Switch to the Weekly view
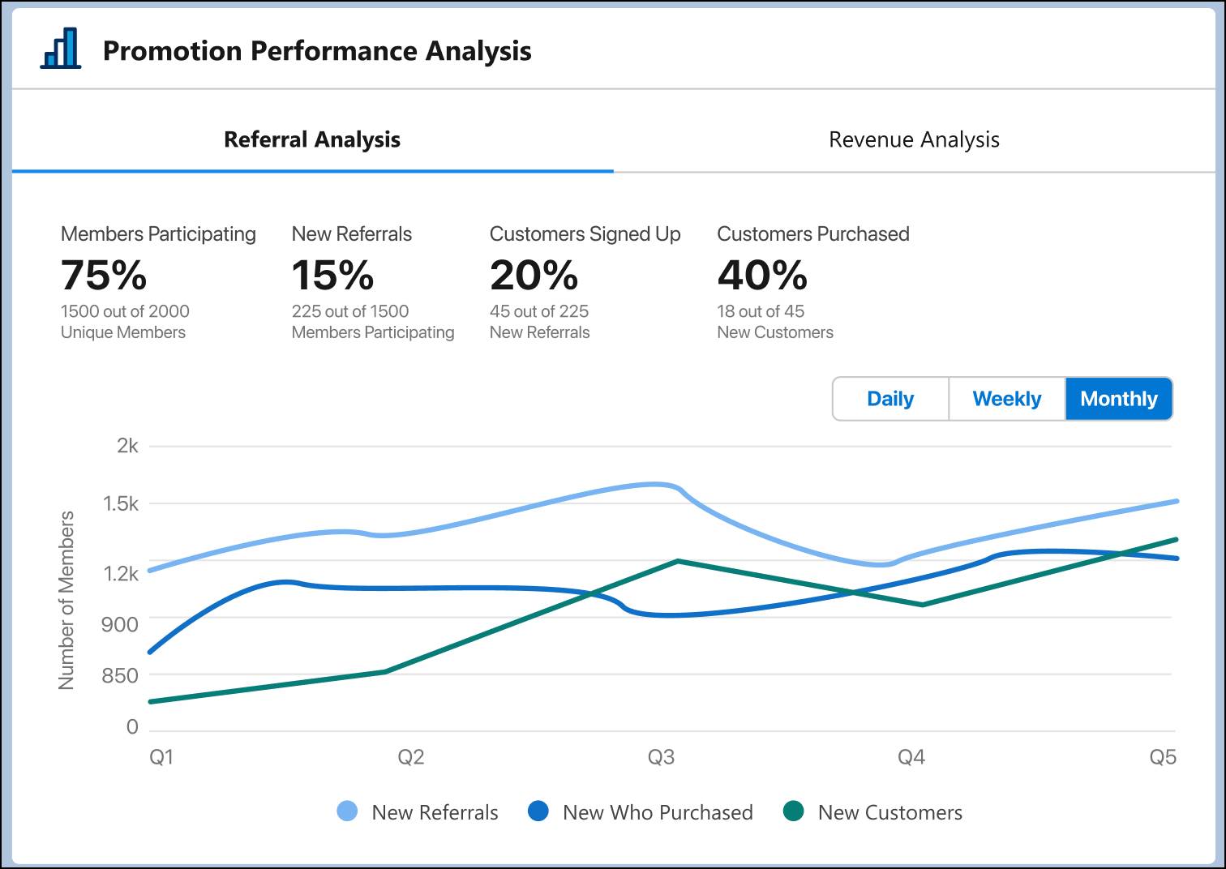This screenshot has height=869, width=1226. (1006, 398)
